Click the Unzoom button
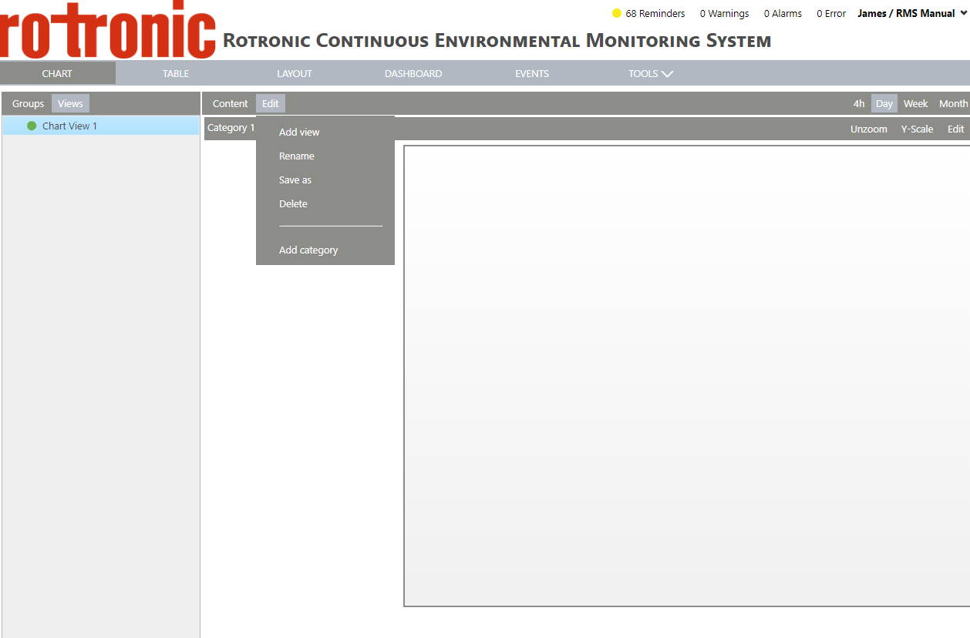Image resolution: width=970 pixels, height=638 pixels. click(869, 129)
